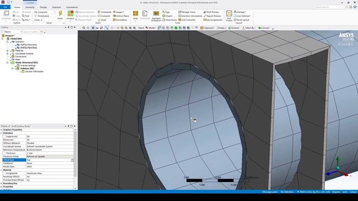Switch to the Home ribbon tab
The height and width of the screenshot is (201, 358).
17,7
